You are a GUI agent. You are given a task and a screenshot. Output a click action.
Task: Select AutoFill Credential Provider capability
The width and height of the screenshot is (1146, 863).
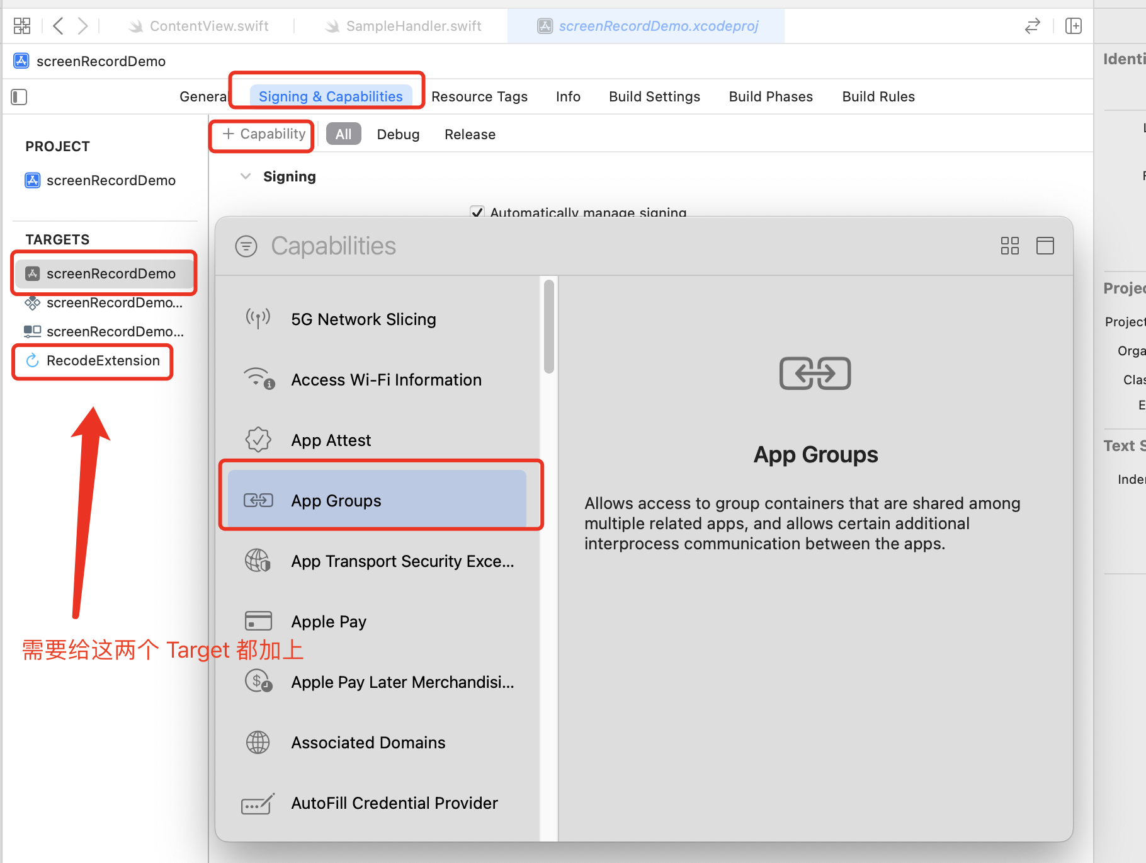click(377, 803)
